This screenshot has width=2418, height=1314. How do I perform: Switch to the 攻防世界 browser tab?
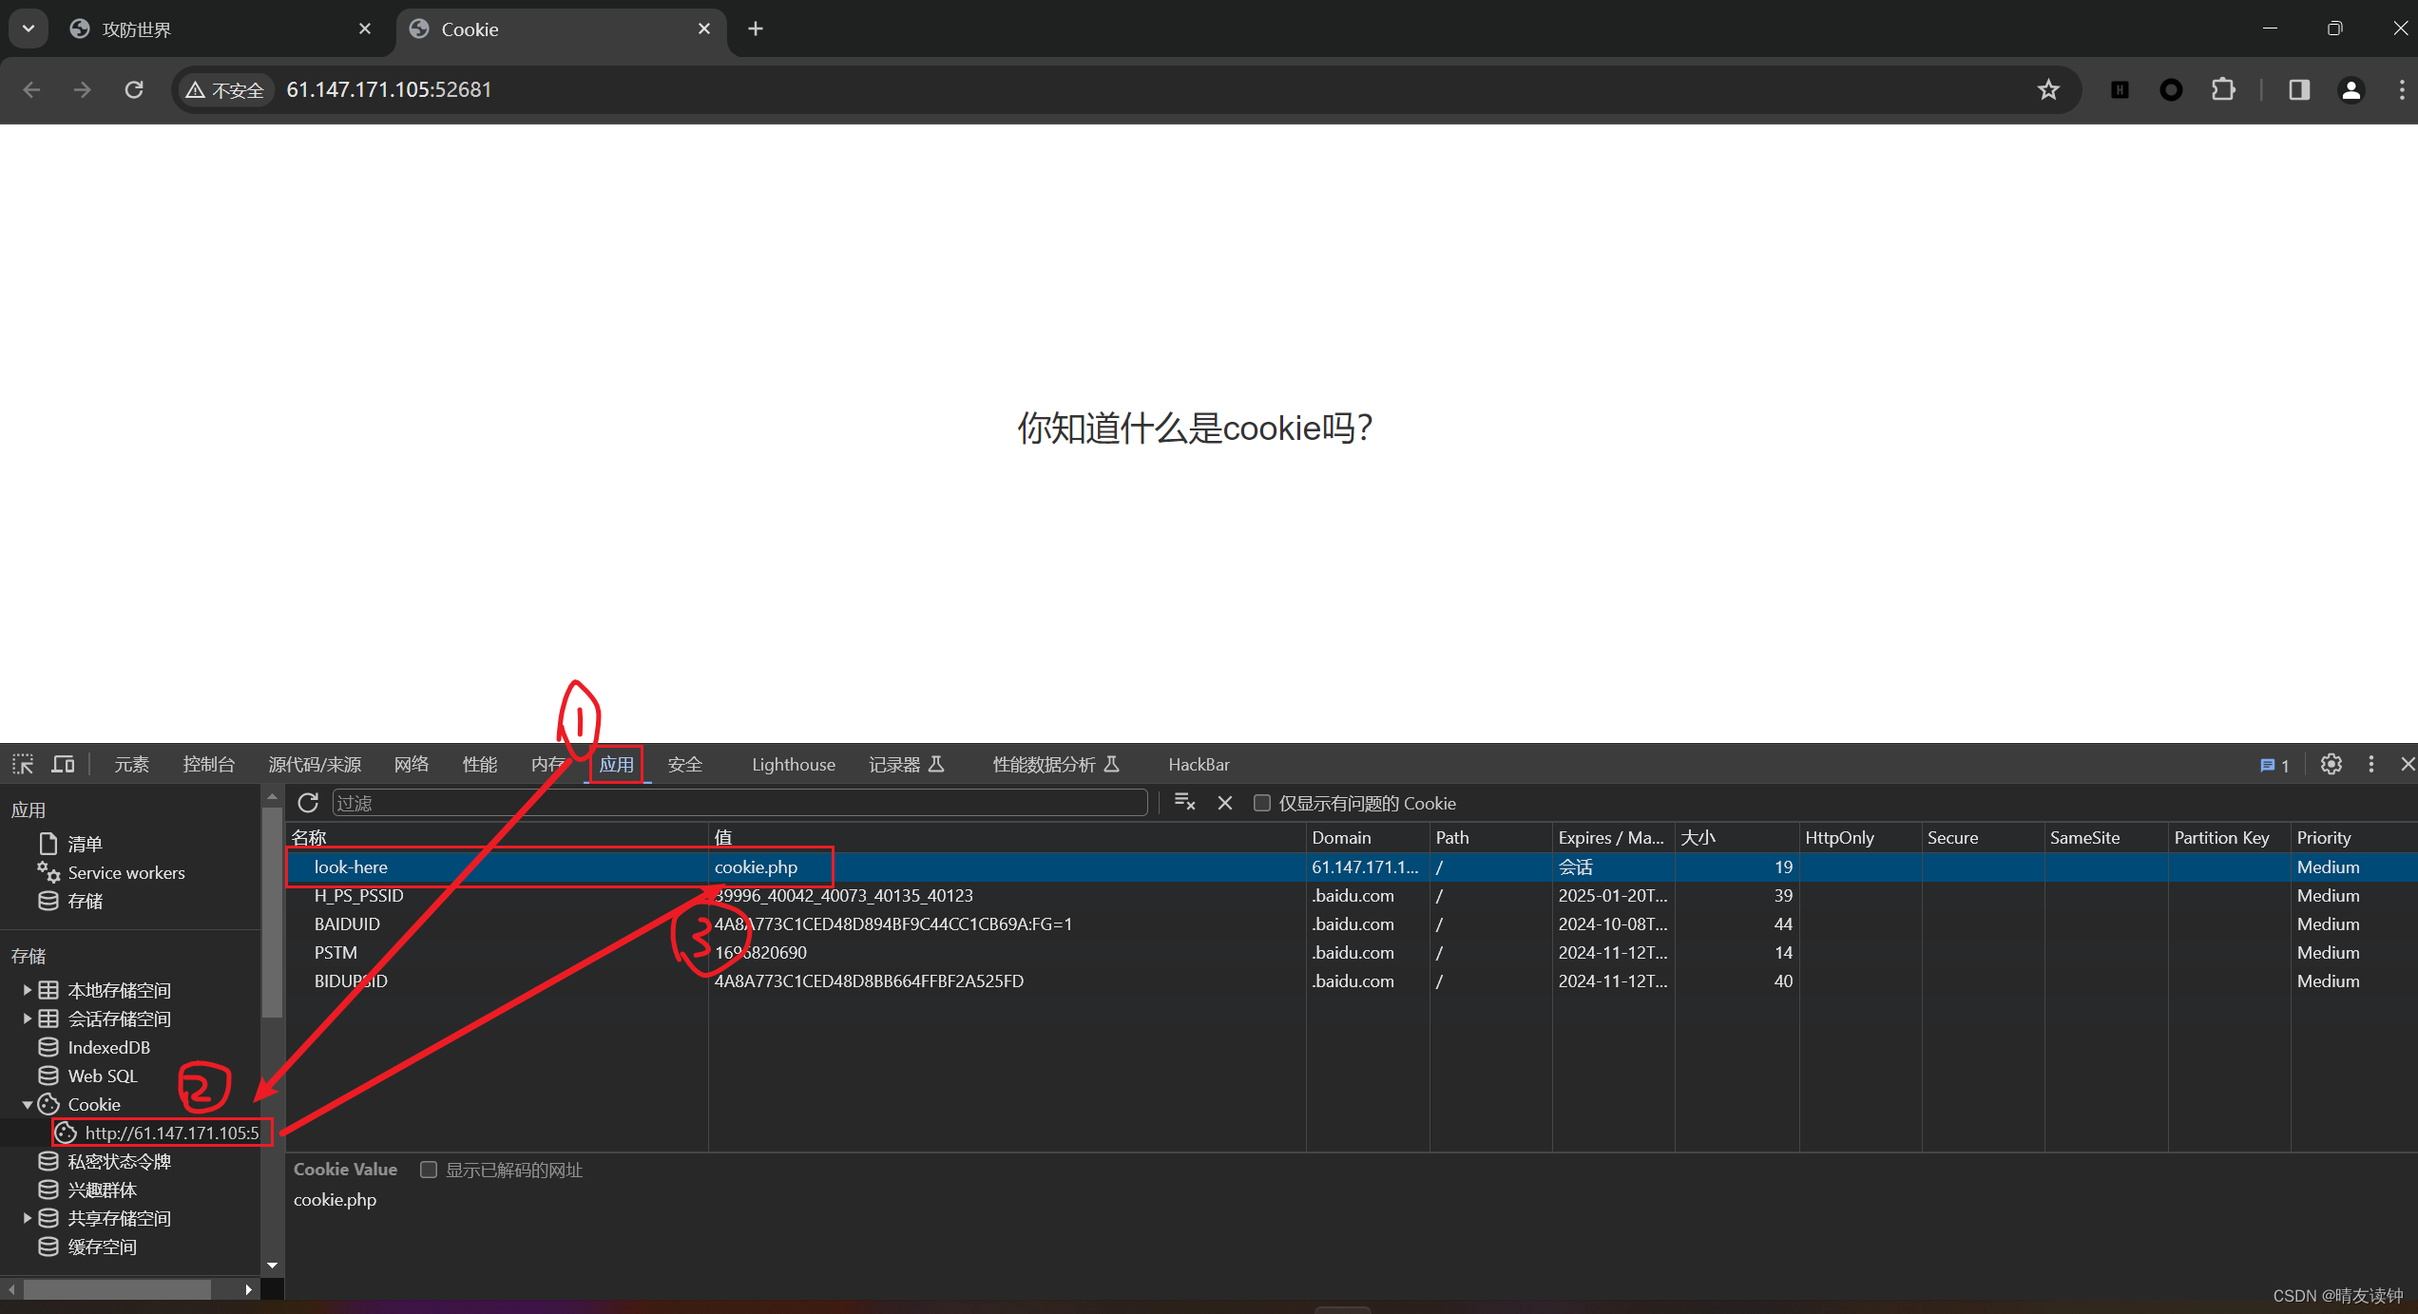tap(136, 29)
